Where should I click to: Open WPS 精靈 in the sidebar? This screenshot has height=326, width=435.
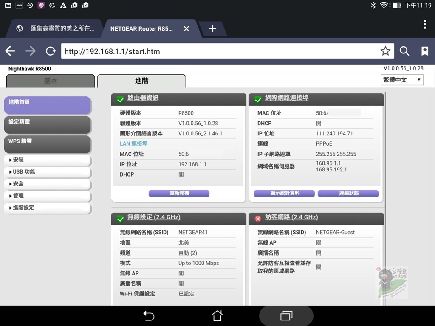tap(48, 144)
